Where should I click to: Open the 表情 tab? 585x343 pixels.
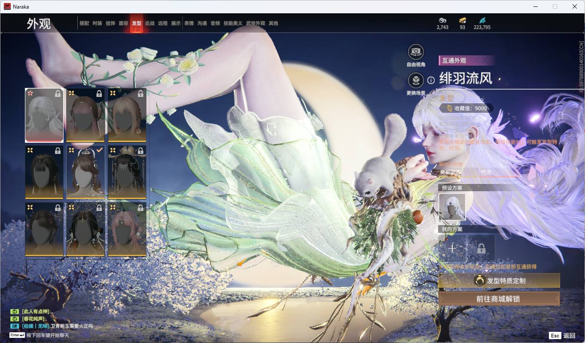coord(188,24)
